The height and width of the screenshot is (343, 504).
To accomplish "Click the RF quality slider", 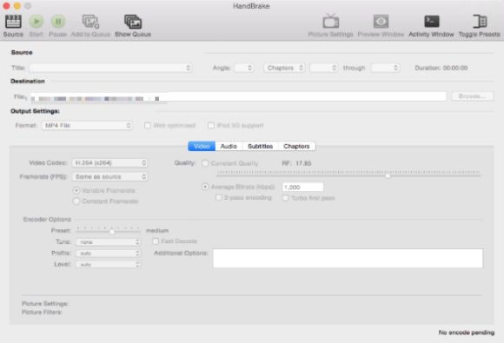I will pyautogui.click(x=348, y=174).
